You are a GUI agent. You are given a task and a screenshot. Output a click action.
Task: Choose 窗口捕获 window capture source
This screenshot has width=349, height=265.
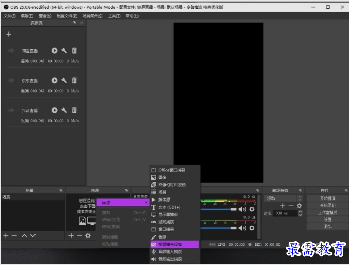tap(175, 229)
